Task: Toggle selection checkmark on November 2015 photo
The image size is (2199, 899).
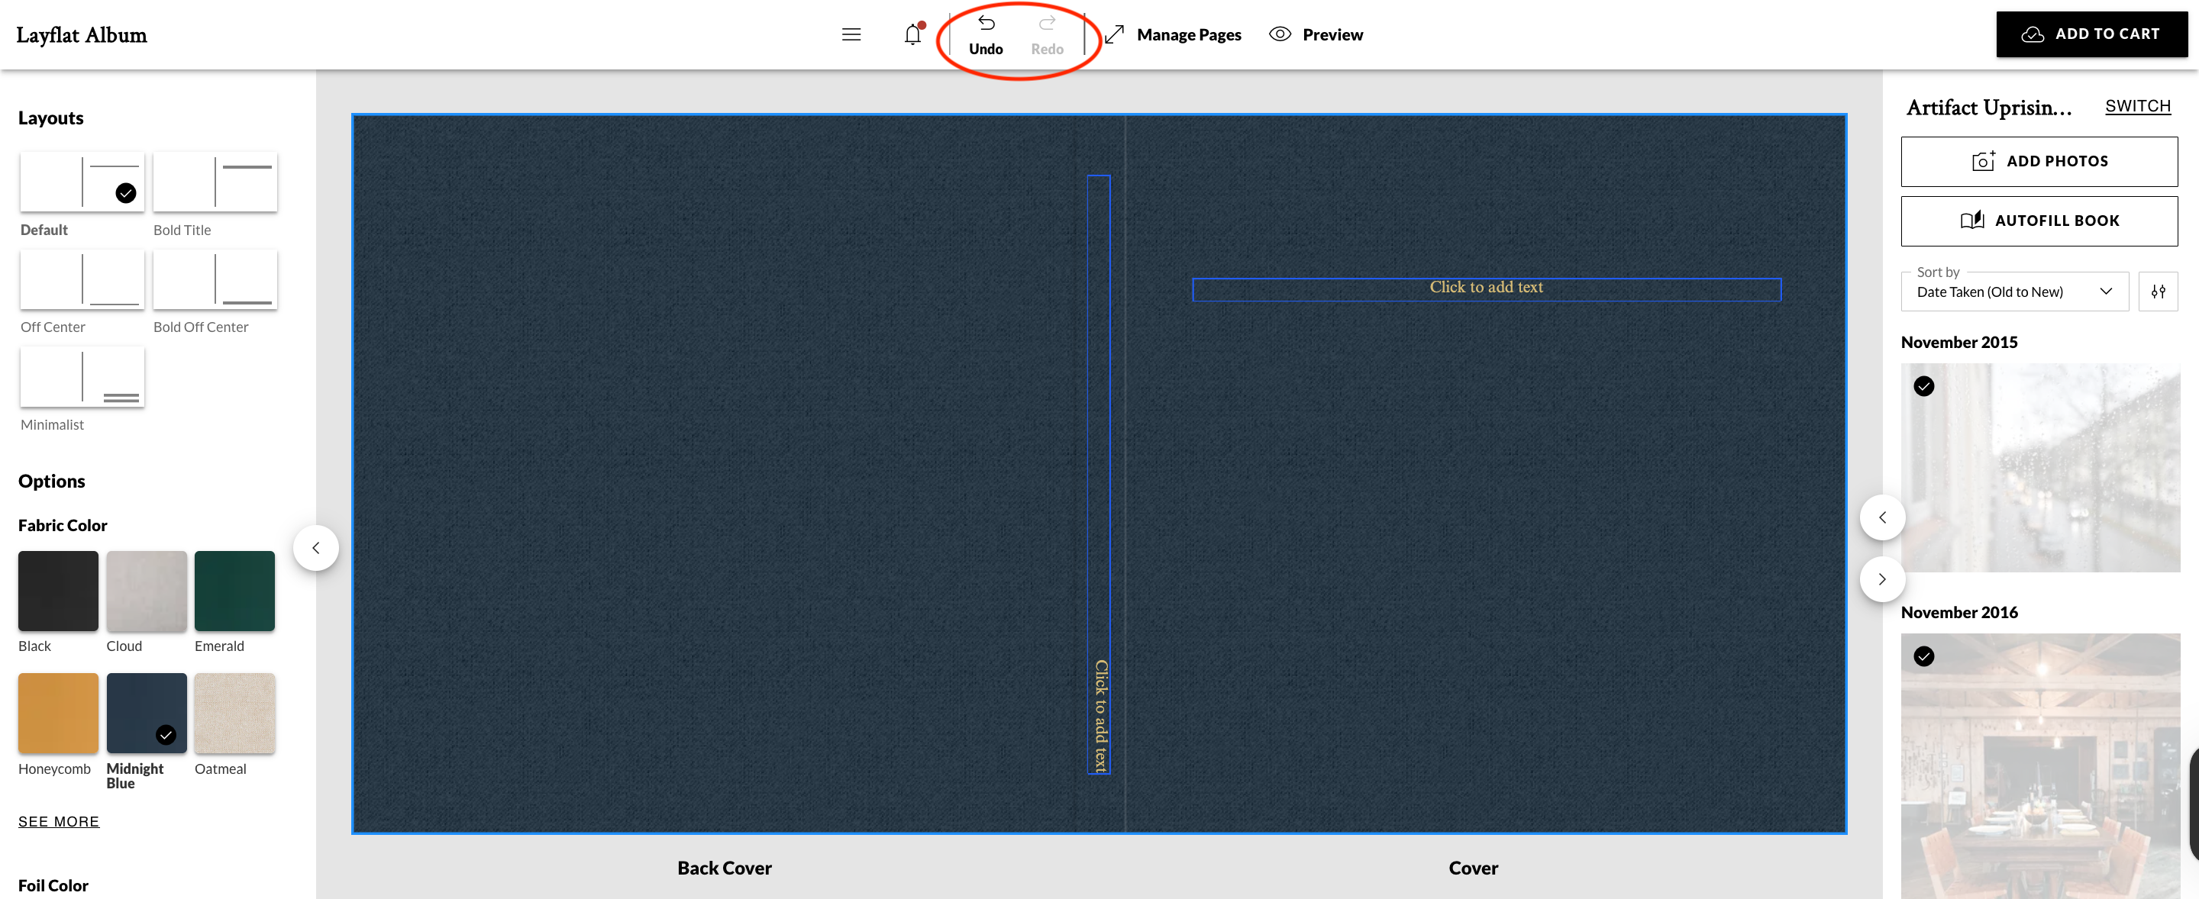Action: (x=1923, y=386)
